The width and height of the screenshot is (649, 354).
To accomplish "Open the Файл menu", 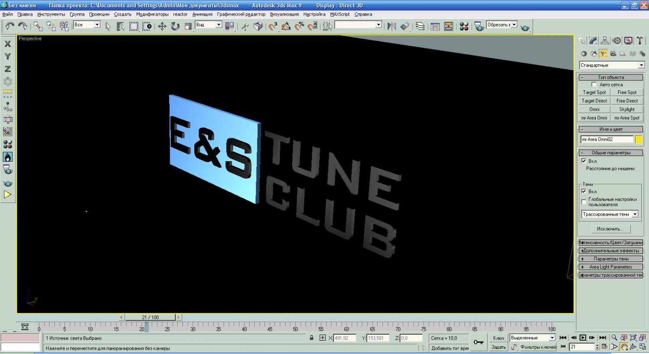I will click(x=7, y=14).
